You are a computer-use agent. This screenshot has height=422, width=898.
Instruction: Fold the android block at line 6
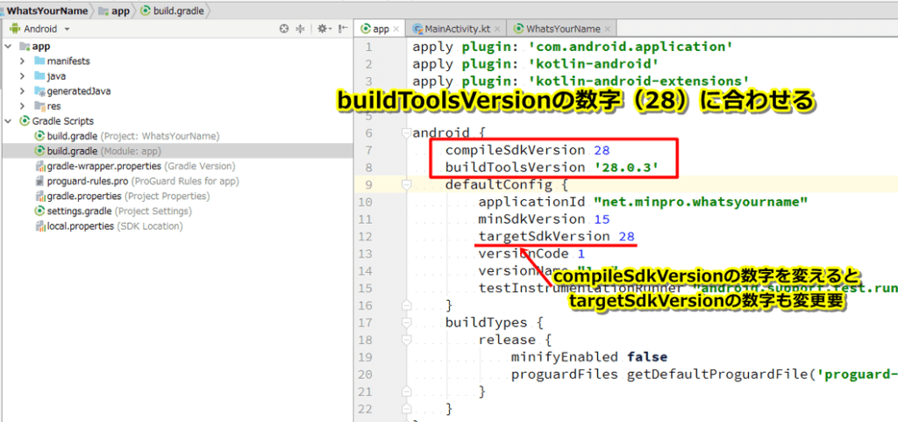405,132
